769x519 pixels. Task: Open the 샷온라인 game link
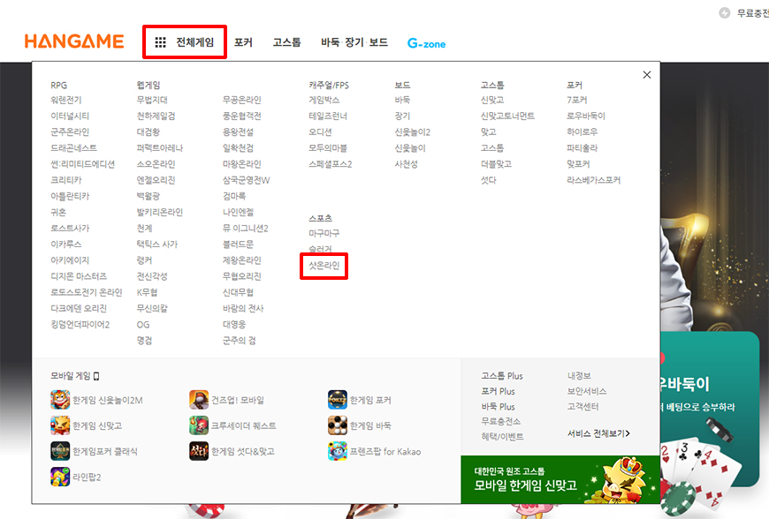[324, 266]
